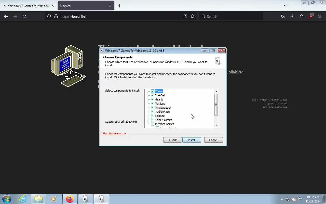This screenshot has height=204, width=326.
Task: Uncheck the Hearts component
Action: point(152,99)
